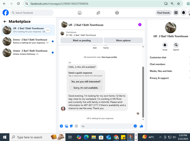Open Microsoft Edge from taskbar
This screenshot has width=190, height=141.
pyautogui.click(x=86, y=137)
